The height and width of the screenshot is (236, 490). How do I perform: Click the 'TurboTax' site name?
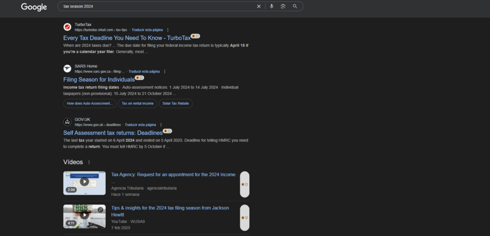pos(83,25)
